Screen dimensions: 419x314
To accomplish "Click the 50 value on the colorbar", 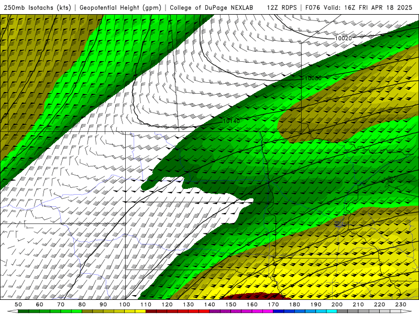I will pyautogui.click(x=18, y=305).
